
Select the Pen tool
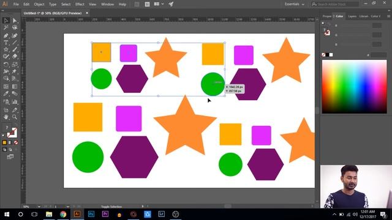[6, 35]
